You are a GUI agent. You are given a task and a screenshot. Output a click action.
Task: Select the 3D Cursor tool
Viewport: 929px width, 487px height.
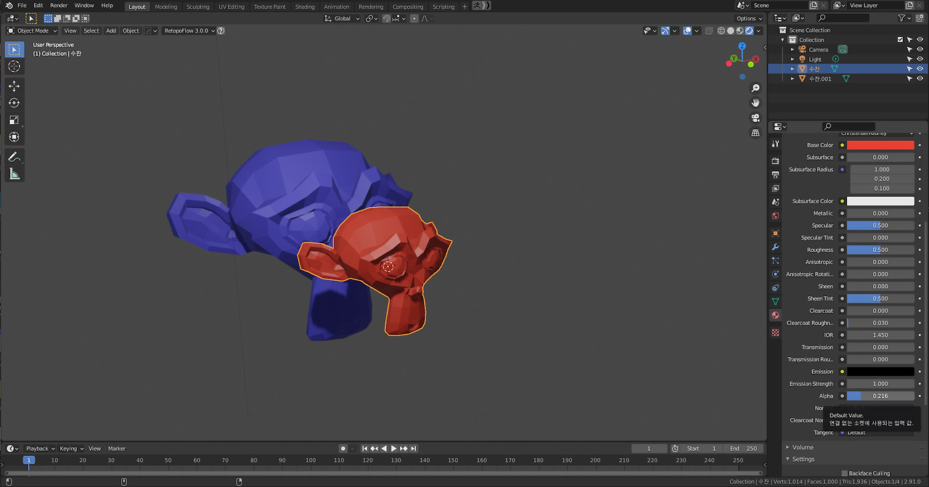(15, 66)
